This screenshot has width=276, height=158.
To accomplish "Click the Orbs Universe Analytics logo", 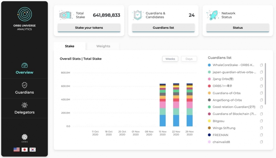I will pos(25,14).
